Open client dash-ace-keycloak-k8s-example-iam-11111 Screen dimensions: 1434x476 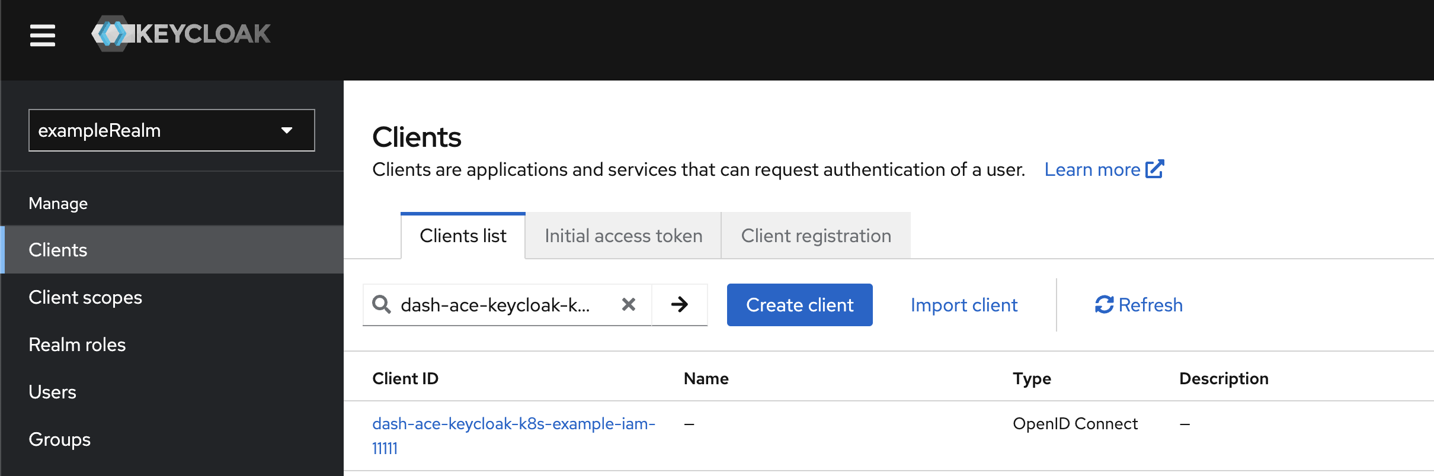(513, 436)
